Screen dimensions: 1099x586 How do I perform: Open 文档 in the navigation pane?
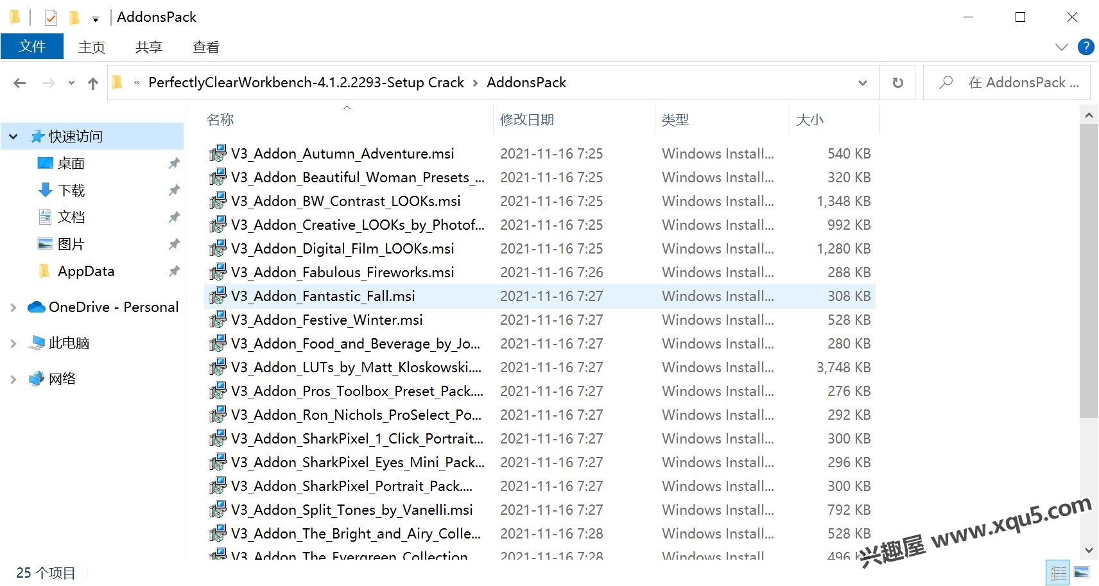pos(71,218)
